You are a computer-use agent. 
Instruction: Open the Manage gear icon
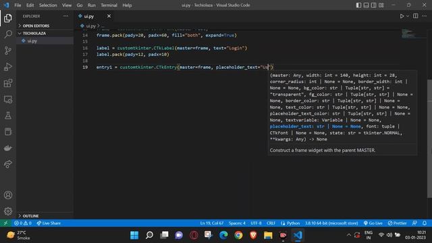[x=8, y=211]
